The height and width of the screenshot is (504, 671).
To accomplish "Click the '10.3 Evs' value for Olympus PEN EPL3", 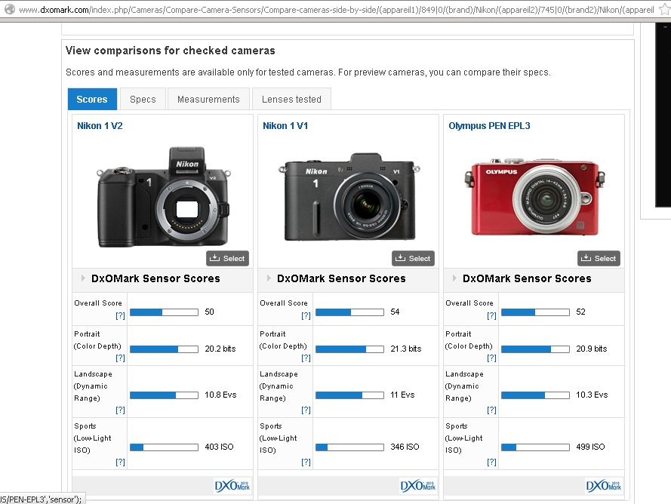I will [592, 395].
